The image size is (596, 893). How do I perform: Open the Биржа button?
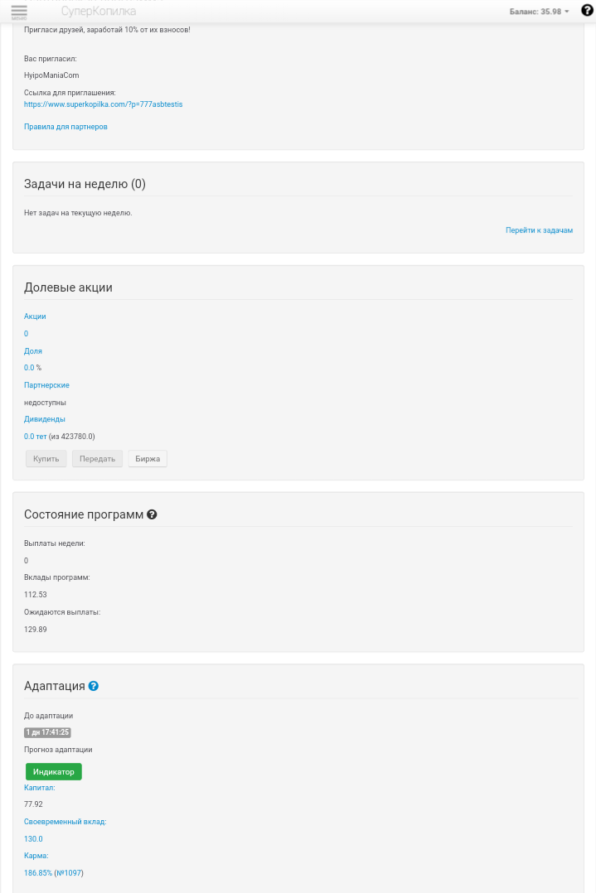[x=148, y=459]
